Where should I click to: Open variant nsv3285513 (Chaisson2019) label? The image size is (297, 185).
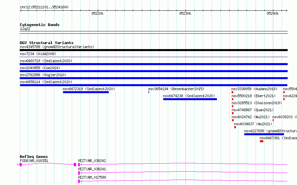point(257,103)
